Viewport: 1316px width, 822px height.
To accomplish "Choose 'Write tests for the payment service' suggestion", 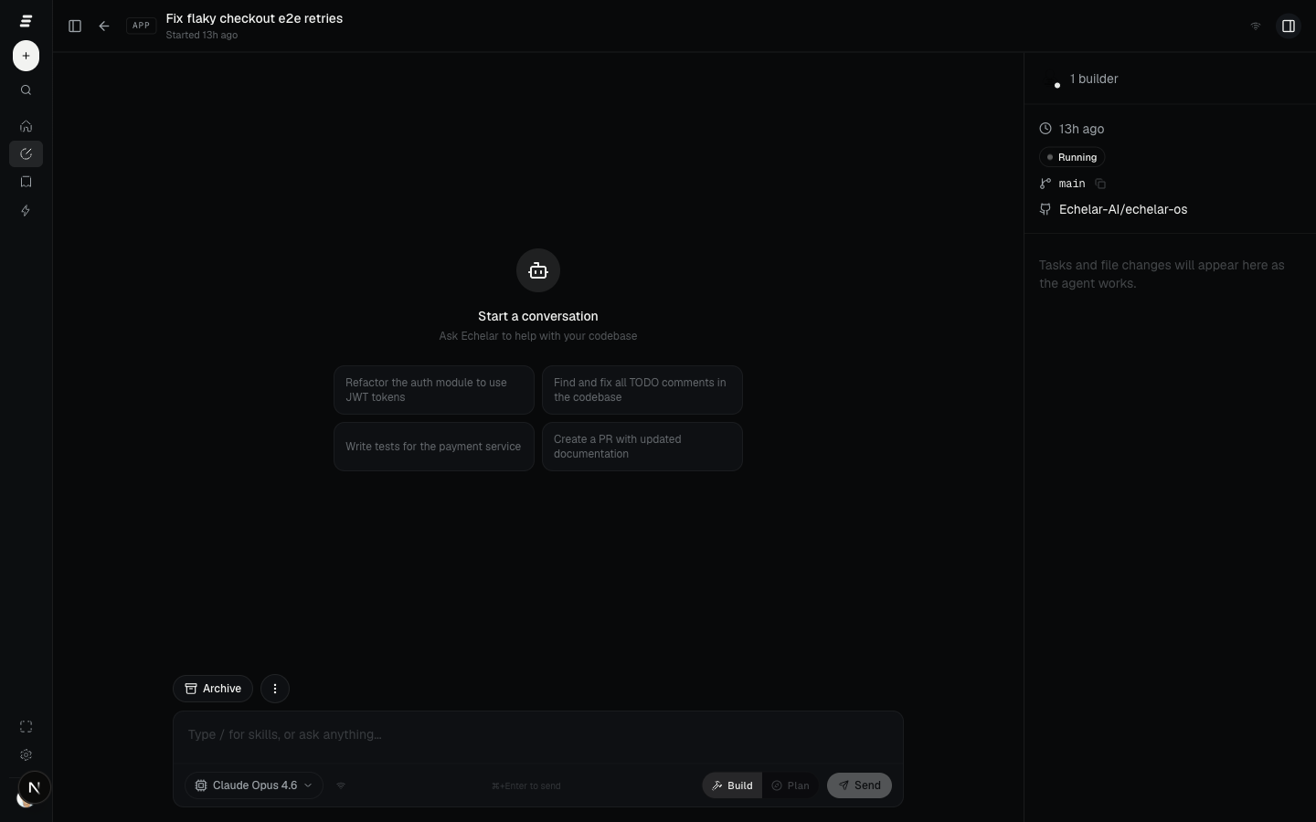I will point(434,447).
